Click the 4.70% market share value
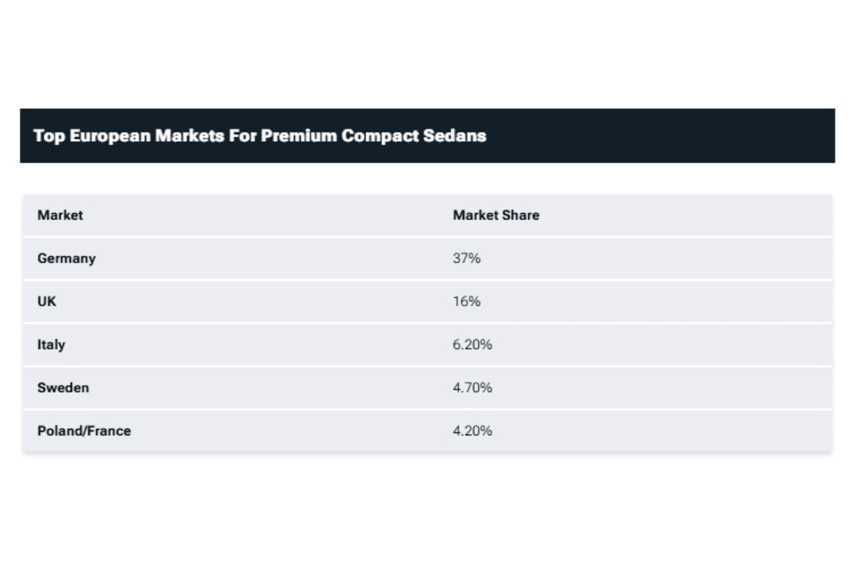The width and height of the screenshot is (855, 570). [x=472, y=388]
